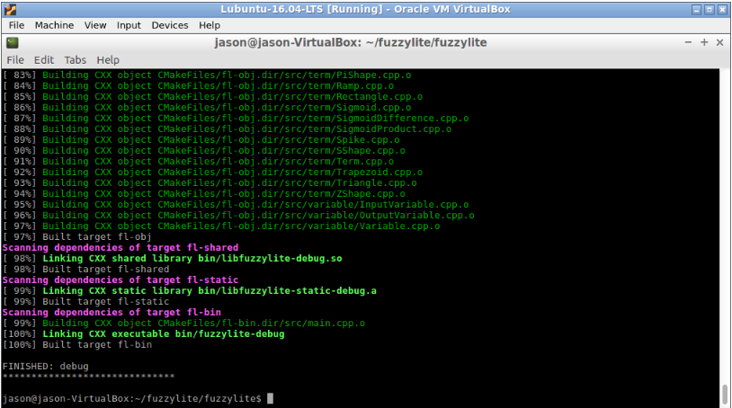The image size is (732, 408).
Task: Open the VirtualBox Help menu
Action: click(210, 25)
